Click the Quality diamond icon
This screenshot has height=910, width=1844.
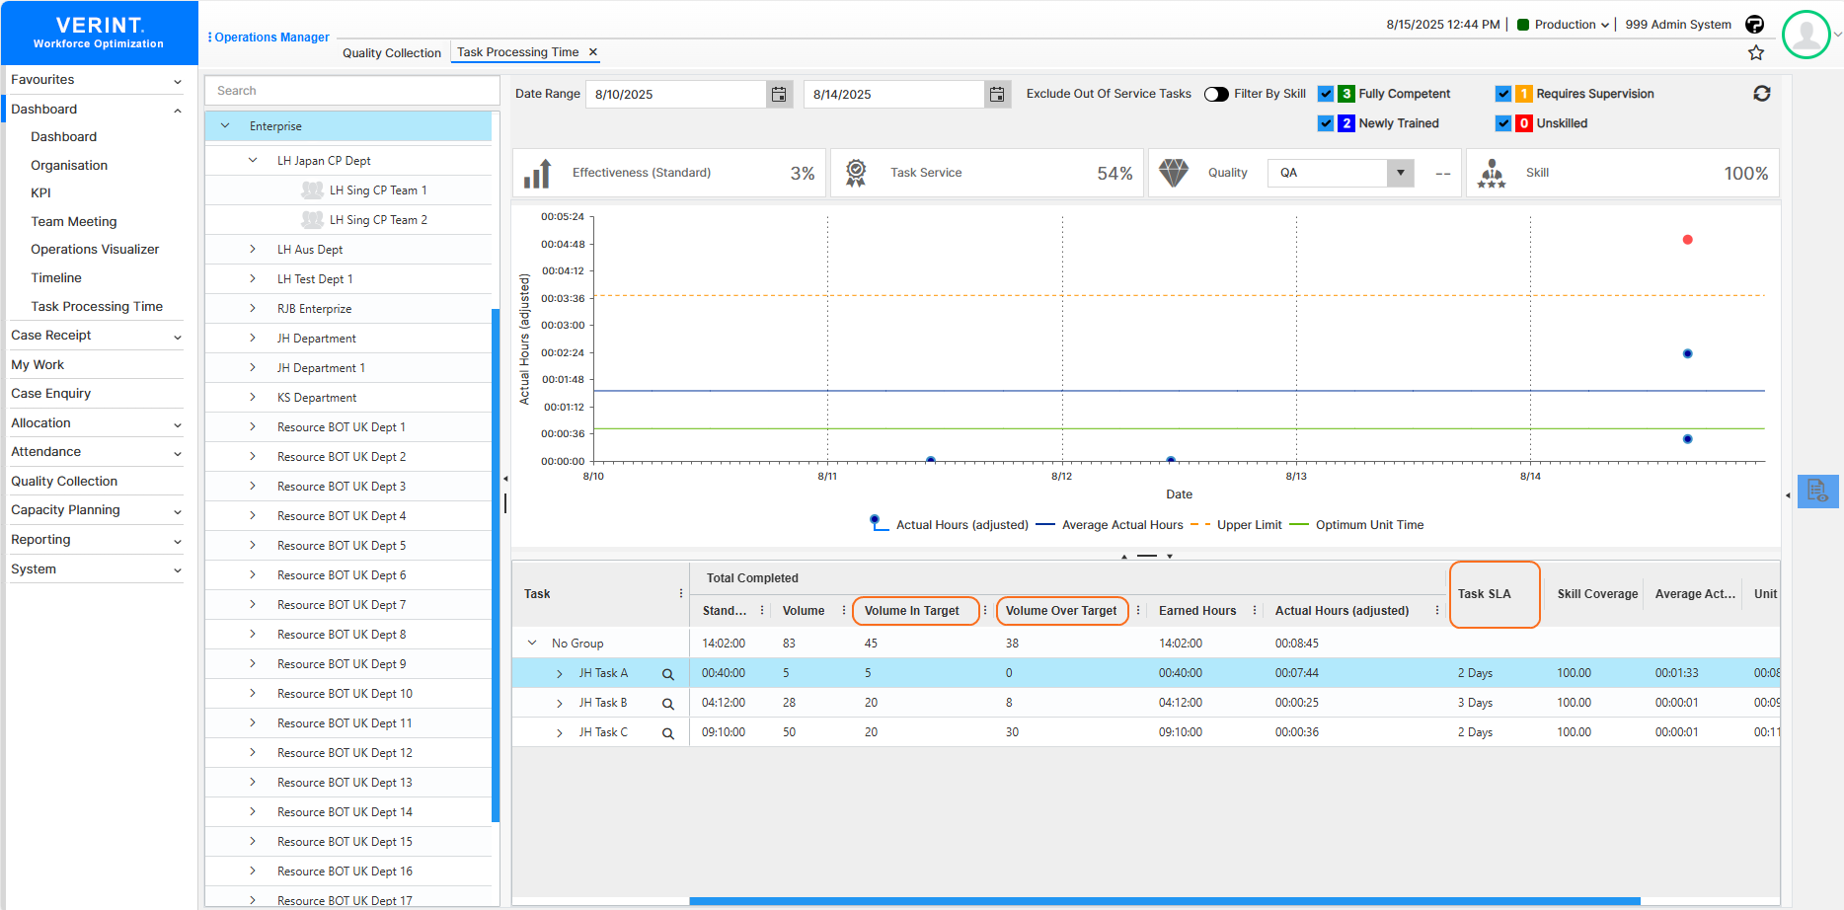coord(1174,173)
